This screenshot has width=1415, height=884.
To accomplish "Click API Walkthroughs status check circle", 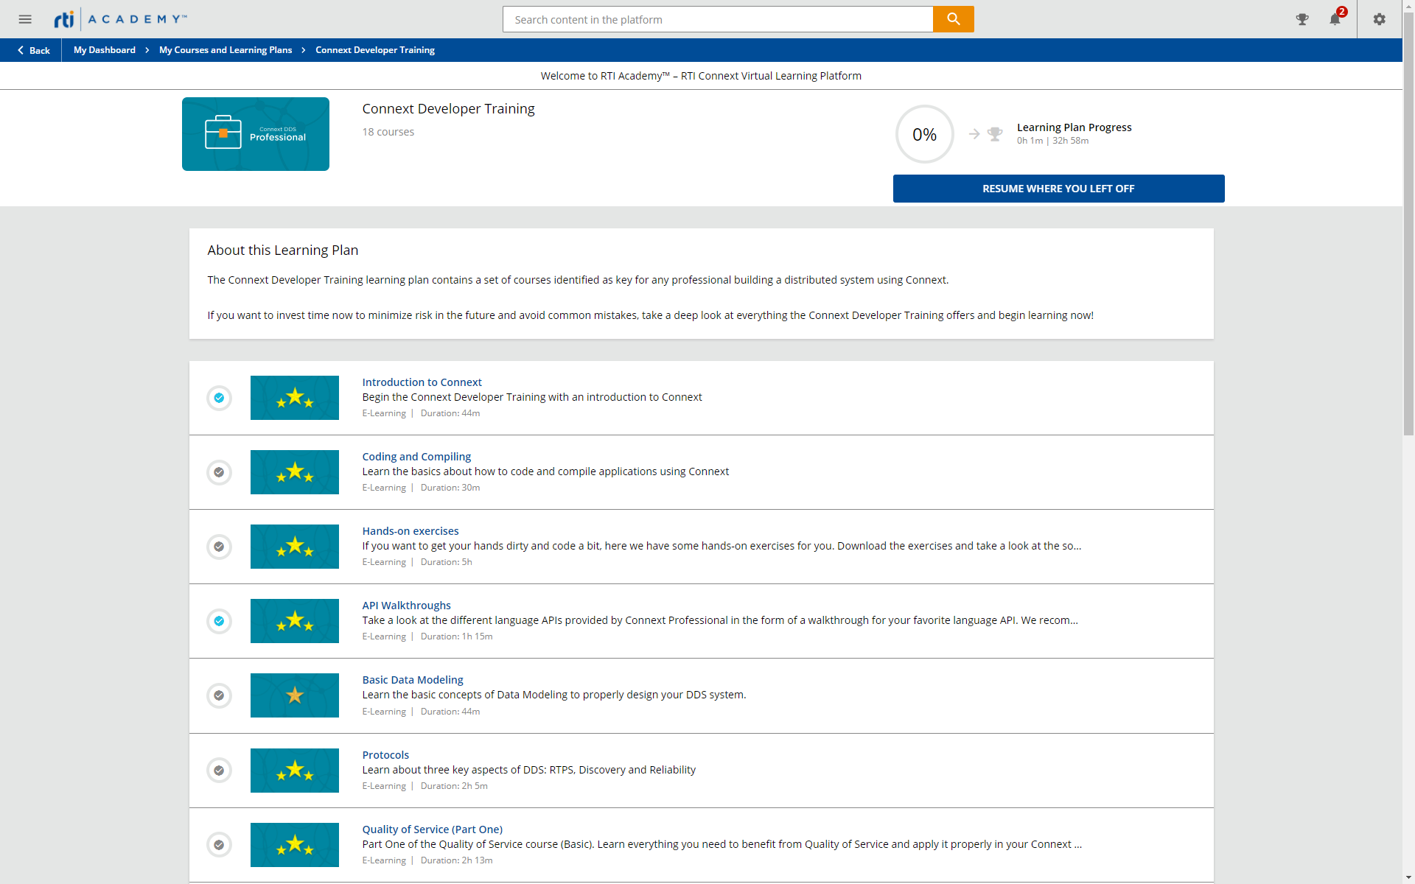I will click(x=219, y=621).
